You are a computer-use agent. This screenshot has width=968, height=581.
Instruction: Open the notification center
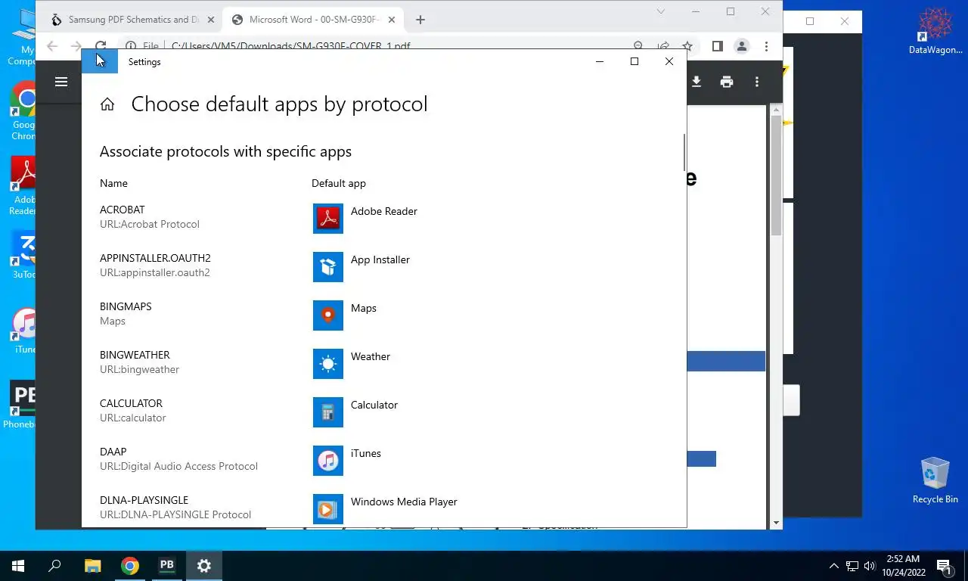(944, 565)
